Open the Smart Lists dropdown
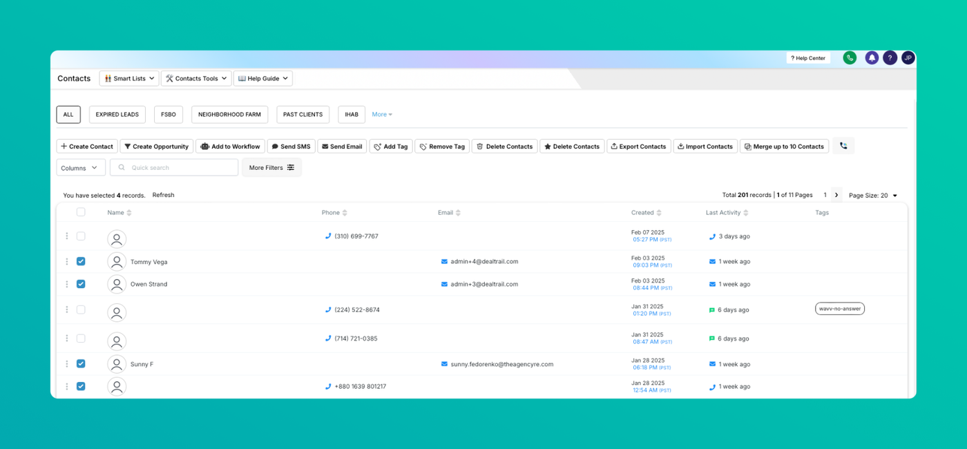This screenshot has width=967, height=449. point(129,78)
